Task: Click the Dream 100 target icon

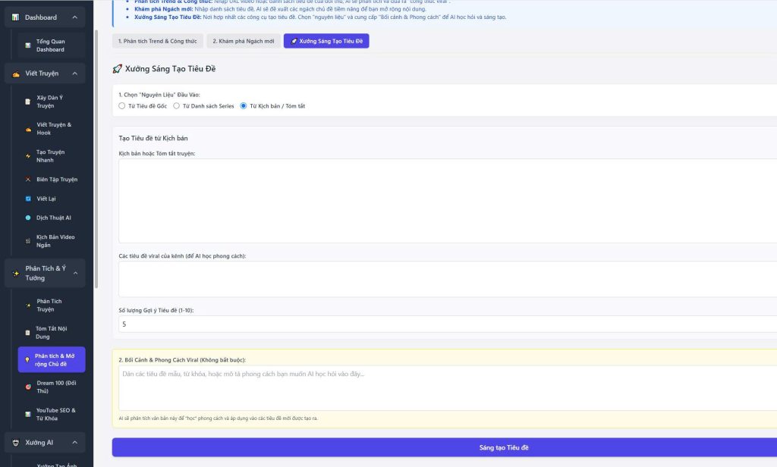Action: [28, 387]
